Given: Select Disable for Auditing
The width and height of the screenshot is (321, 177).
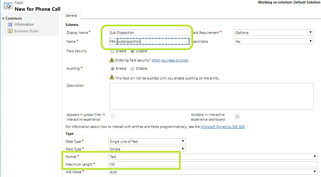Looking at the screenshot, I should pyautogui.click(x=132, y=68).
